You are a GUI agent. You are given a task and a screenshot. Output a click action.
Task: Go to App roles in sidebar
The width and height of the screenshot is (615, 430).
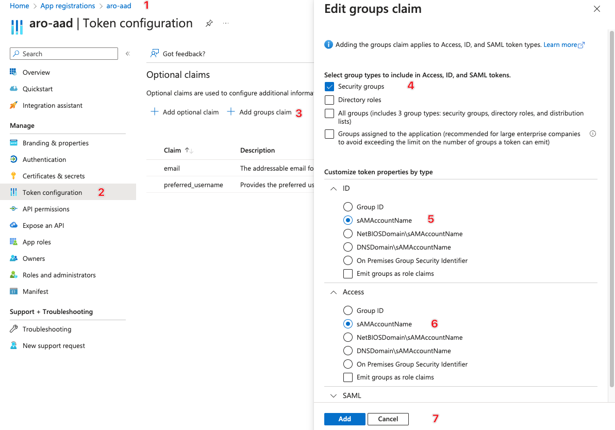coord(37,242)
